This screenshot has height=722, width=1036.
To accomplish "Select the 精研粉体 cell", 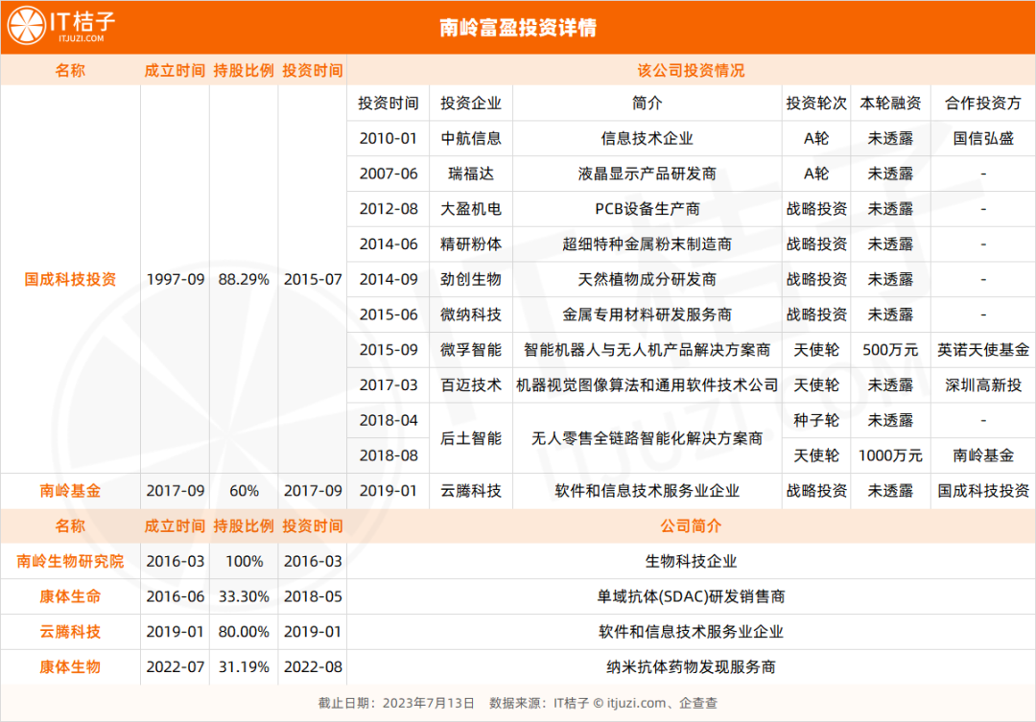I will pos(471,245).
